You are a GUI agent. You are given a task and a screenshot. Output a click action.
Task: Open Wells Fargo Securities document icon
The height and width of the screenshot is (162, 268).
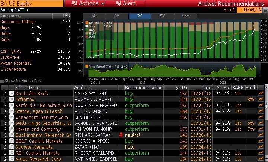pos(12,123)
